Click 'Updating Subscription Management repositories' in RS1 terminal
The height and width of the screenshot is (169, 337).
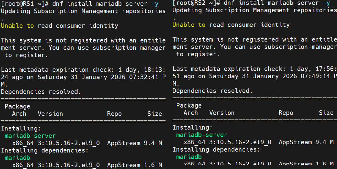pos(83,11)
